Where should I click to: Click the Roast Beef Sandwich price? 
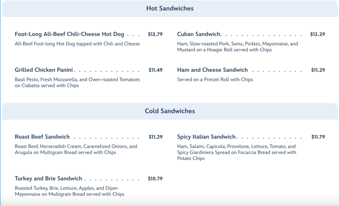[x=155, y=137]
